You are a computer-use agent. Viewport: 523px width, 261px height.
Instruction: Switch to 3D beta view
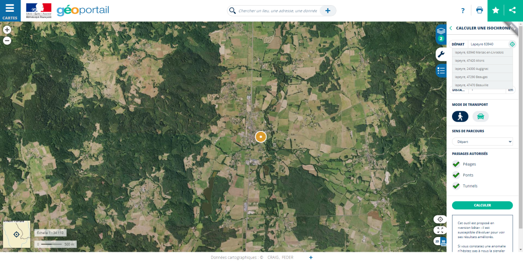point(443,242)
